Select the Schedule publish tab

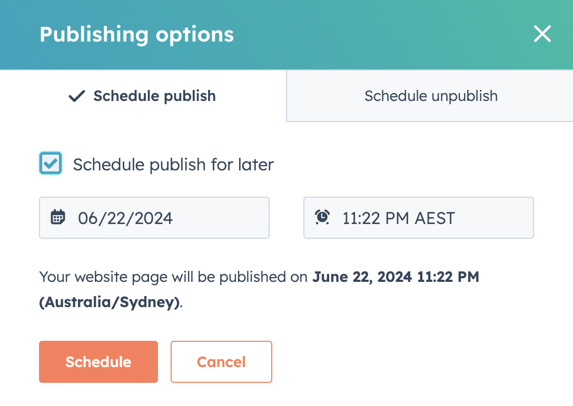point(142,96)
